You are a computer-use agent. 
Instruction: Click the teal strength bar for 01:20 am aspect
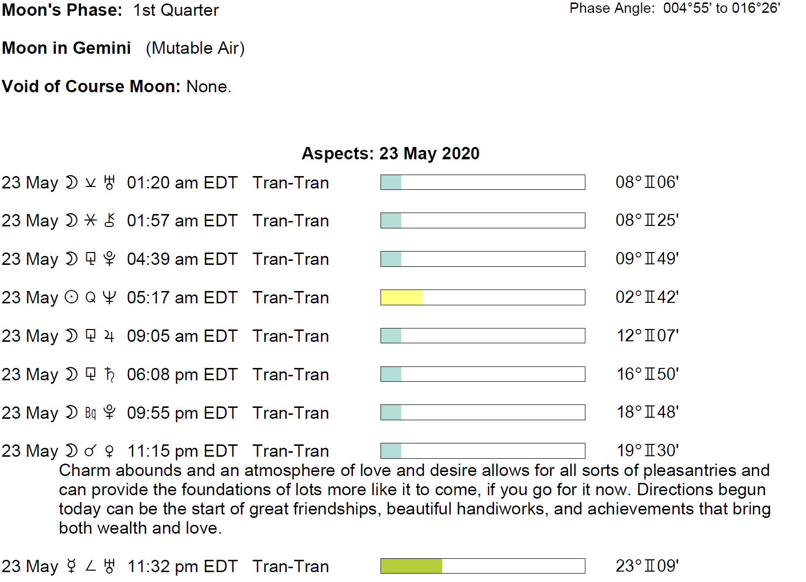click(x=391, y=182)
